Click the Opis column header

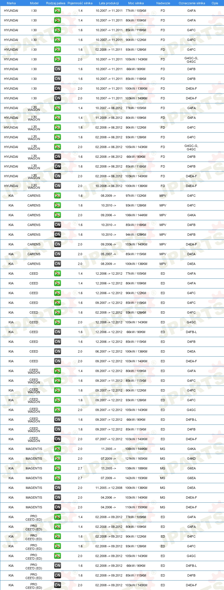coord(215,3)
